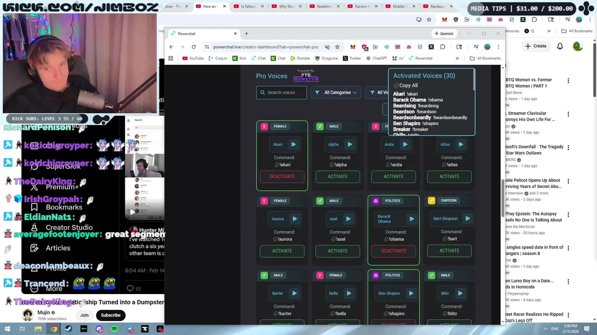The image size is (597, 335).
Task: Open options for Star Wars Outlaws video
Action: pyautogui.click(x=568, y=147)
